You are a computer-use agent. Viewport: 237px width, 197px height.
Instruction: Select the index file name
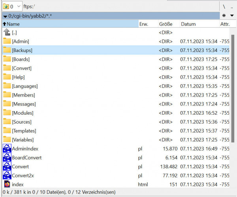tap(18, 184)
